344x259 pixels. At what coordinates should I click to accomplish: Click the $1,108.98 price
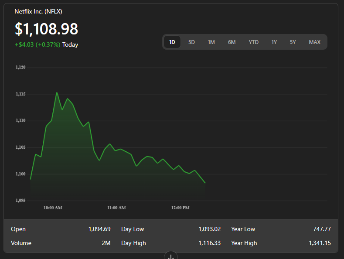point(47,29)
